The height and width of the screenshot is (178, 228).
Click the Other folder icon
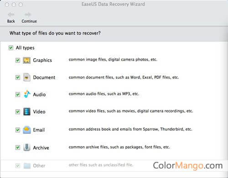pyautogui.click(x=27, y=166)
